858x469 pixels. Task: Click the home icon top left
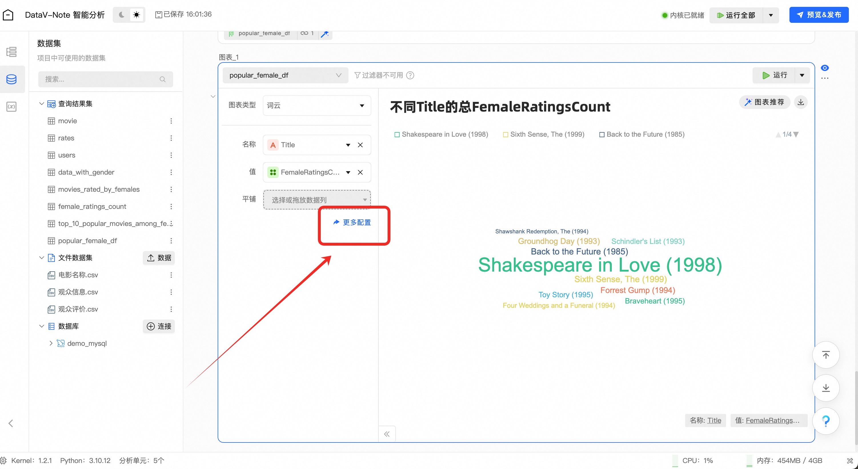point(8,15)
